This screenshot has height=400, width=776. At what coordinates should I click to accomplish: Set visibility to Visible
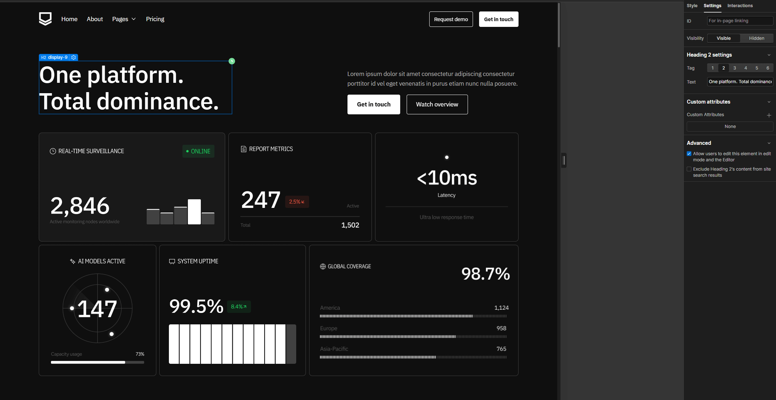(x=724, y=38)
